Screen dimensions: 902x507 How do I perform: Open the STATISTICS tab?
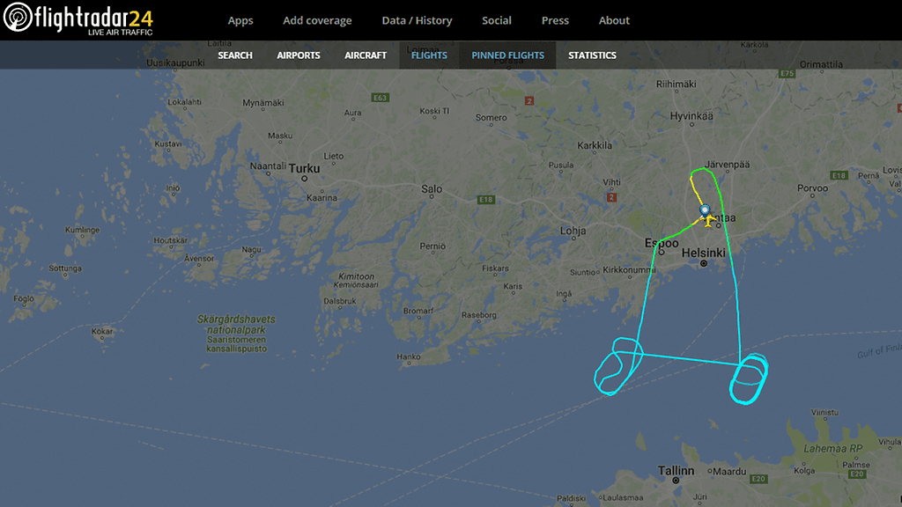coord(592,55)
